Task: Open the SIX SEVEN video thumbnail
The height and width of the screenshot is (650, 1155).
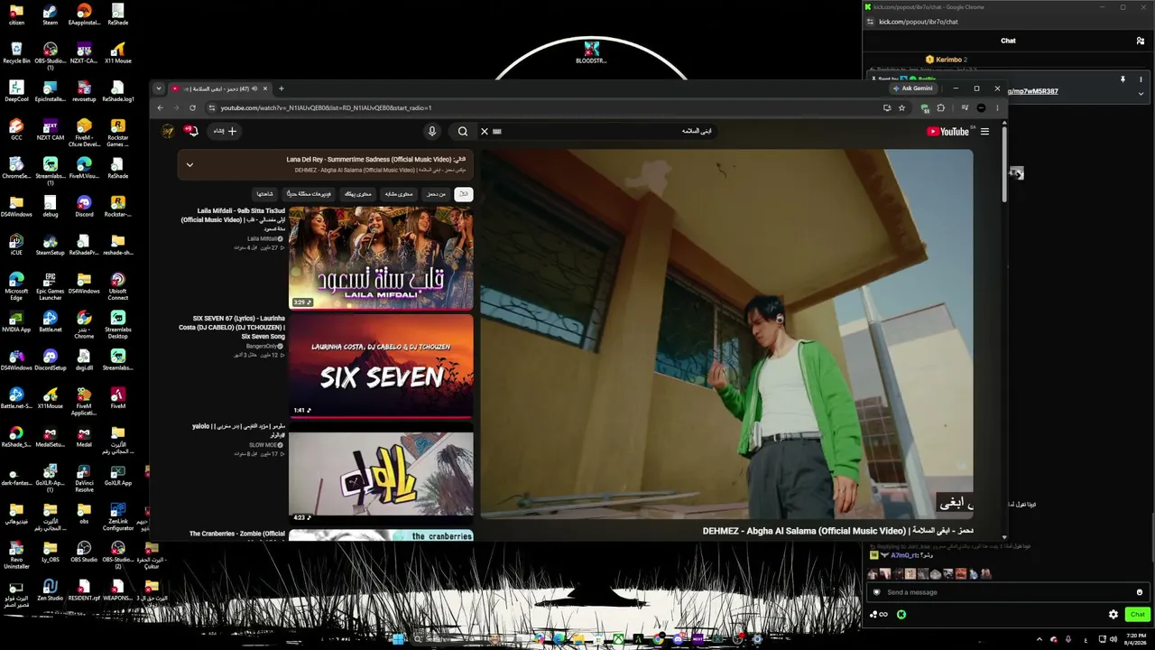Action: [381, 365]
